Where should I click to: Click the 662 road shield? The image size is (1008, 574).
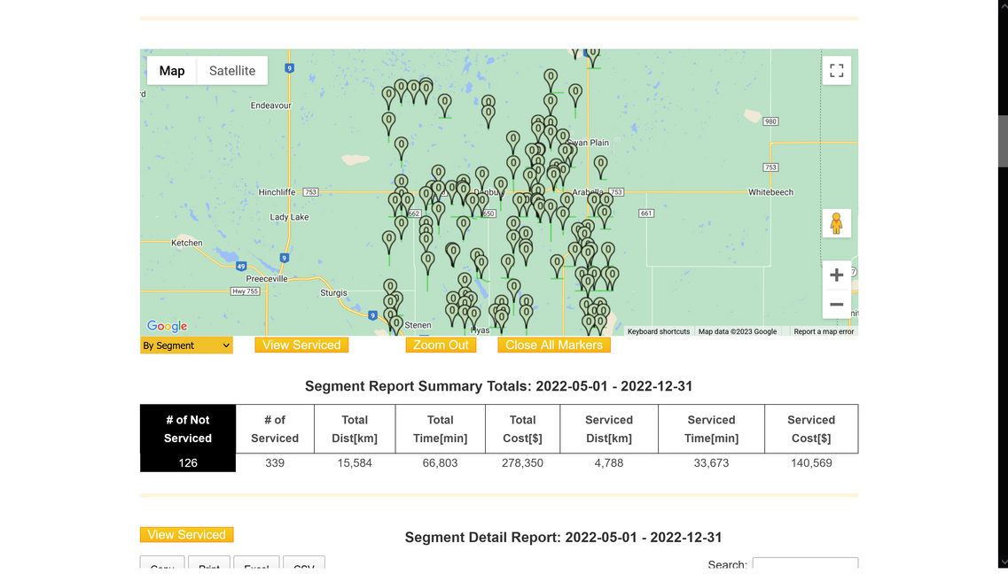tap(413, 213)
